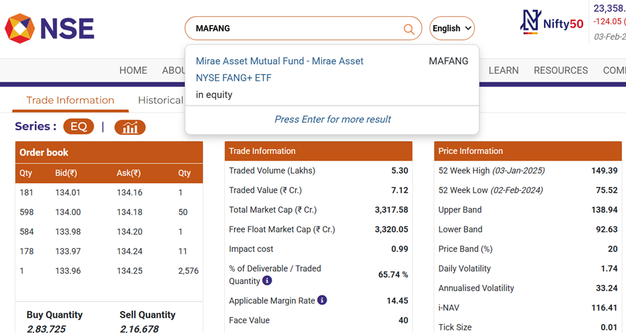Open the chart icon next to EQ series
The width and height of the screenshot is (626, 333).
(130, 127)
